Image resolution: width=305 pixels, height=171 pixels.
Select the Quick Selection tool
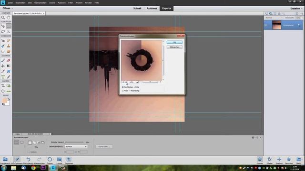click(9, 32)
